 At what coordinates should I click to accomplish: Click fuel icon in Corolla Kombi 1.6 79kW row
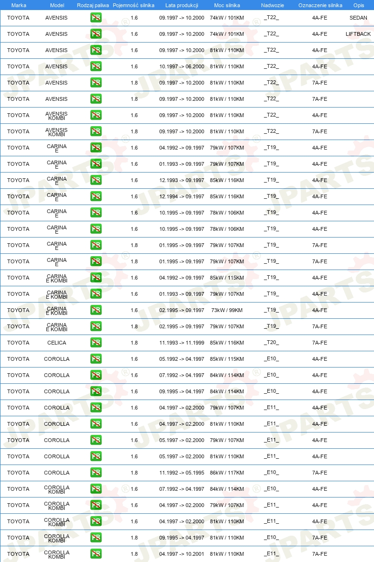(96, 505)
